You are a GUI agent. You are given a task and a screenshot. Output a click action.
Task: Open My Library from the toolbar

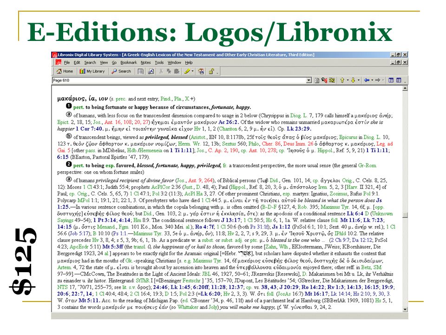[92, 71]
